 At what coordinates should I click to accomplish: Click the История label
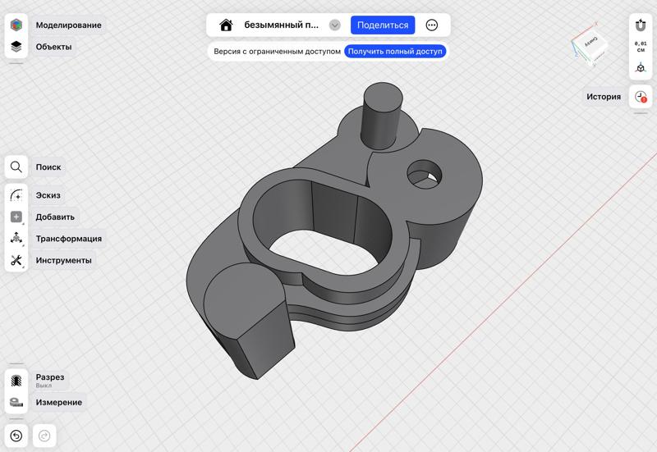point(604,97)
